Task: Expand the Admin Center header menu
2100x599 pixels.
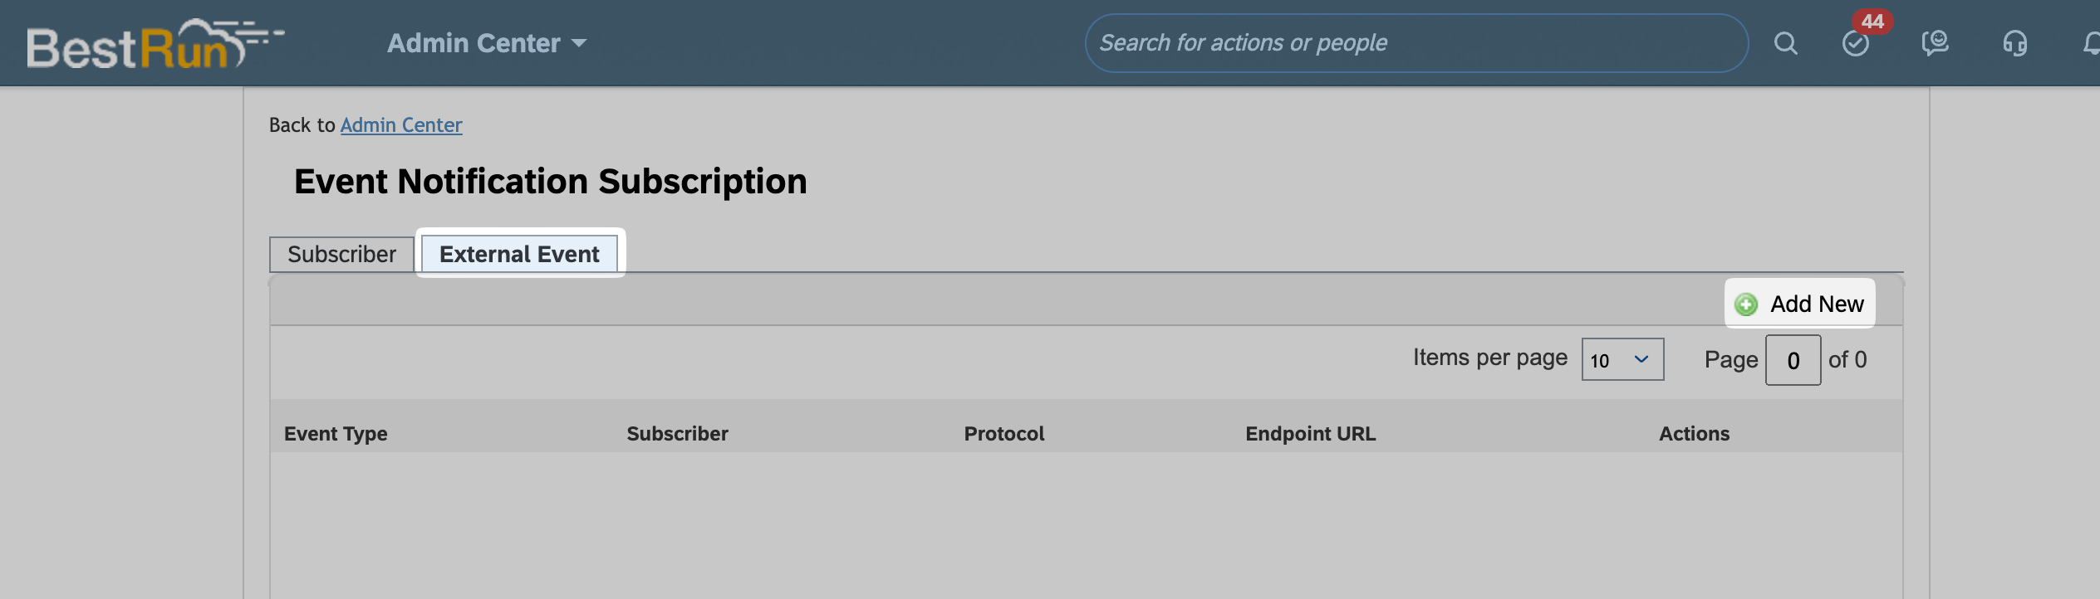Action: click(487, 43)
